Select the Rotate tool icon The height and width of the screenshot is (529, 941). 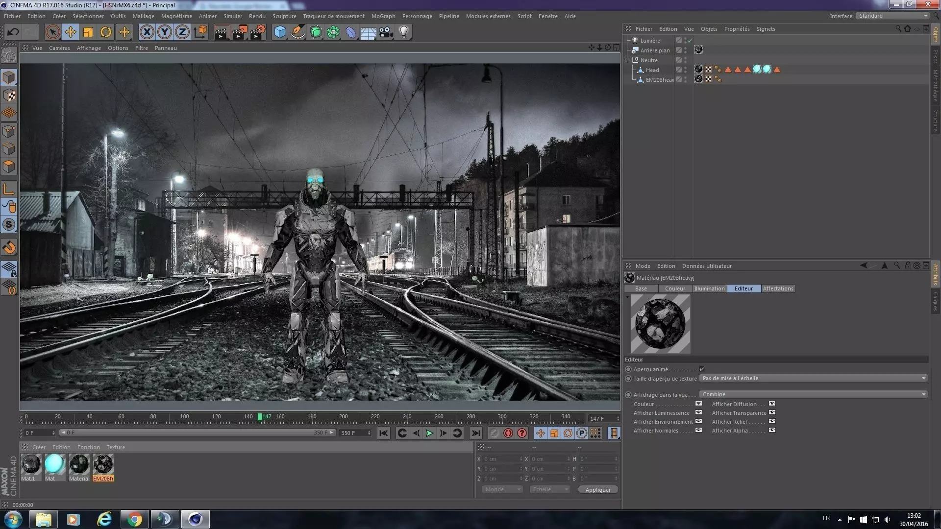point(106,32)
